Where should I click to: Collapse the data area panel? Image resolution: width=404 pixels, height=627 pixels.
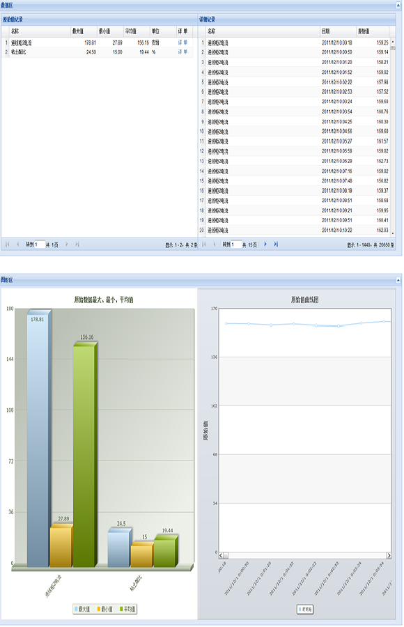(x=398, y=5)
